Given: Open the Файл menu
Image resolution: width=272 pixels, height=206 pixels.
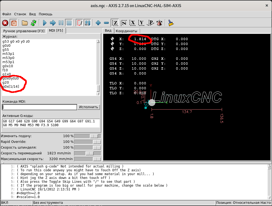Looking at the screenshot, I should pos(7,14).
